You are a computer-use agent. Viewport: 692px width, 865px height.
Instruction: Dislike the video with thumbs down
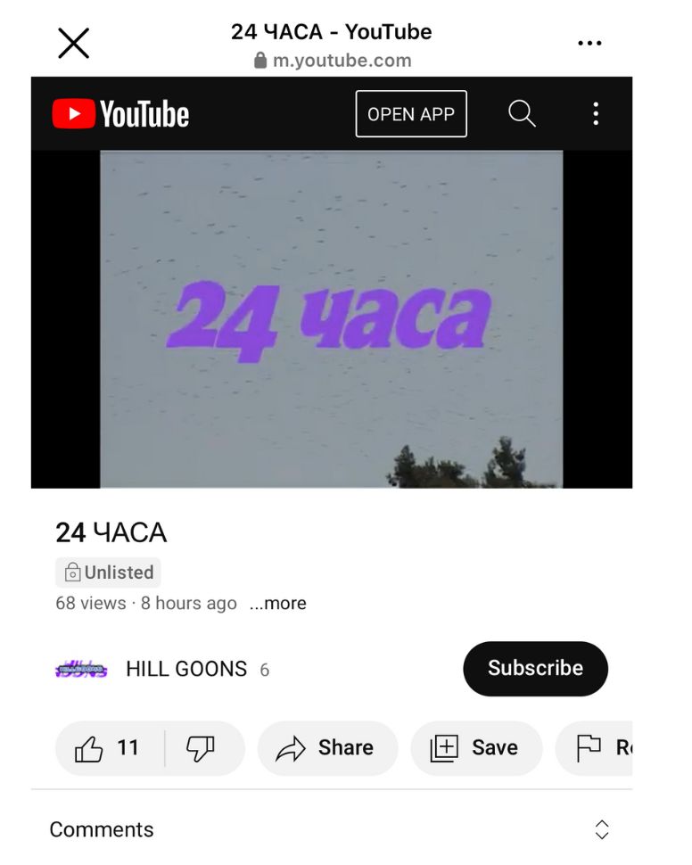tap(201, 748)
